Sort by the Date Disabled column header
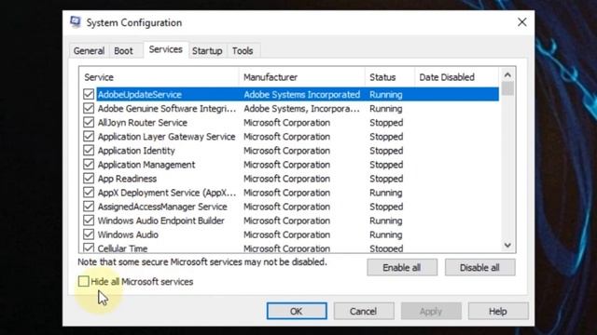 click(x=456, y=77)
